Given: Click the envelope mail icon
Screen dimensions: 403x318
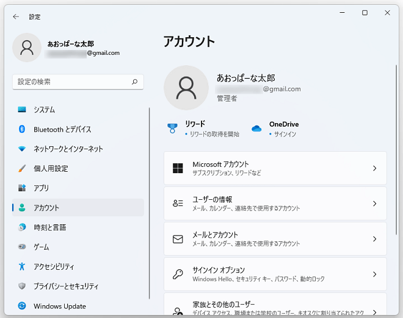Looking at the screenshot, I should (178, 239).
